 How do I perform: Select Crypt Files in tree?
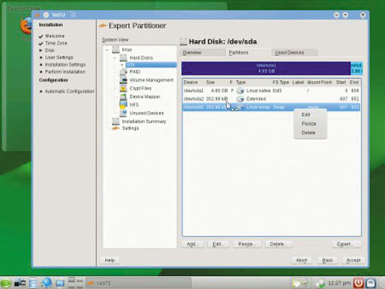coord(140,88)
